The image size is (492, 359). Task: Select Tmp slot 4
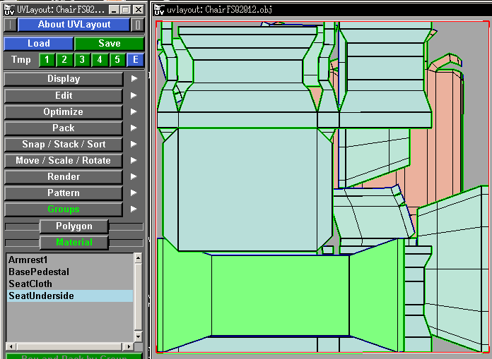point(100,59)
